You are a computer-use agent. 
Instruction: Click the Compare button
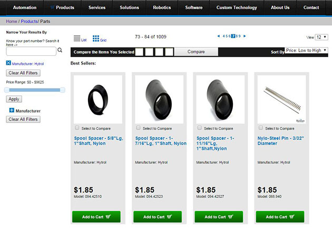(x=196, y=52)
